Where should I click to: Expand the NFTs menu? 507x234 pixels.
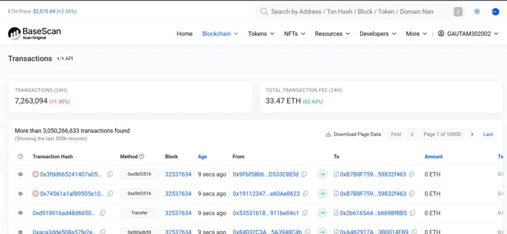(295, 34)
